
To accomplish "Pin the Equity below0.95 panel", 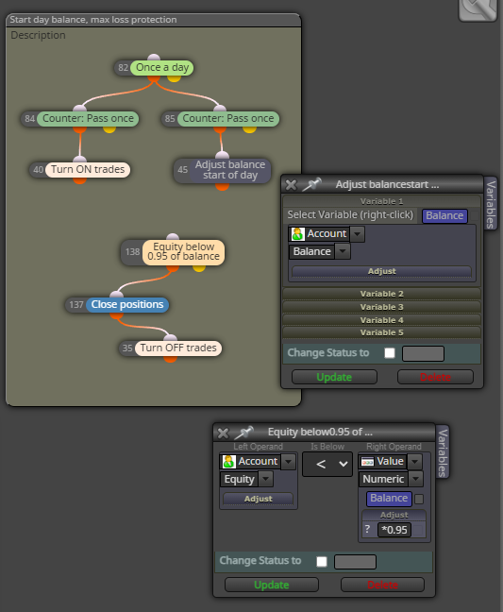I will 243,433.
